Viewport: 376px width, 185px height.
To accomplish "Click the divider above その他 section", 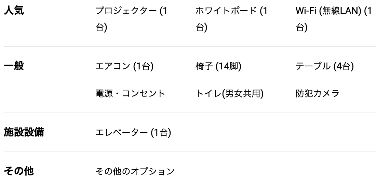I will click(190, 151).
